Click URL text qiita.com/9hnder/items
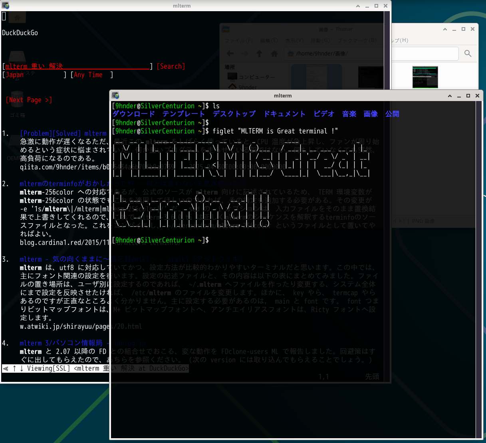This screenshot has width=486, height=443. tap(64, 167)
